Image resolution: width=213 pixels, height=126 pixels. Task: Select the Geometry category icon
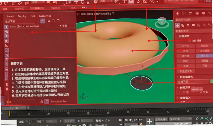177,25
